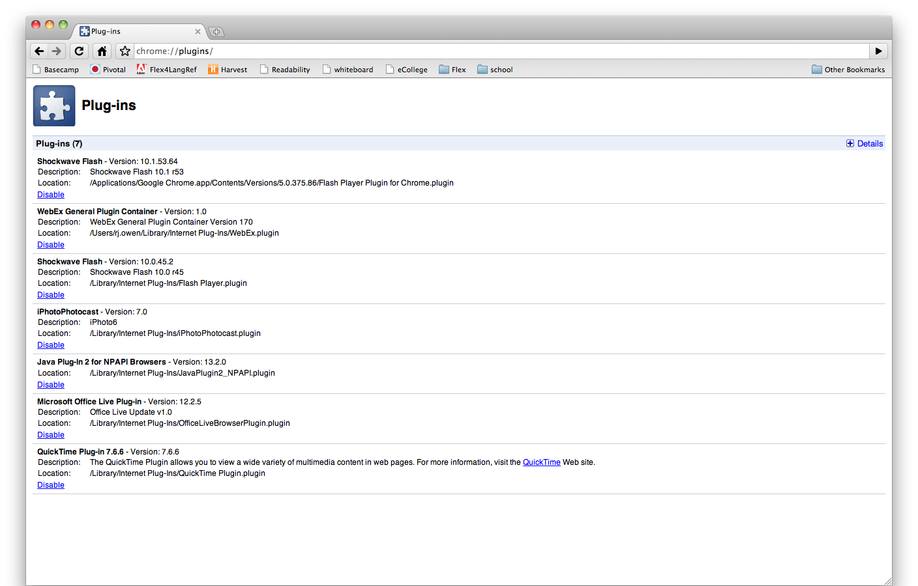Disable Shockwave Flash 10.1.53.64
The width and height of the screenshot is (918, 586).
[51, 195]
